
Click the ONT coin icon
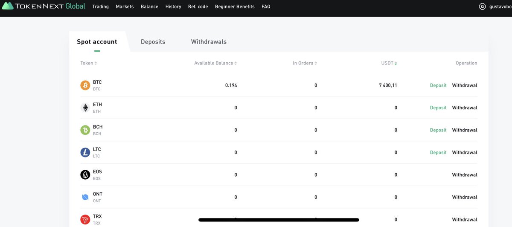pyautogui.click(x=85, y=197)
